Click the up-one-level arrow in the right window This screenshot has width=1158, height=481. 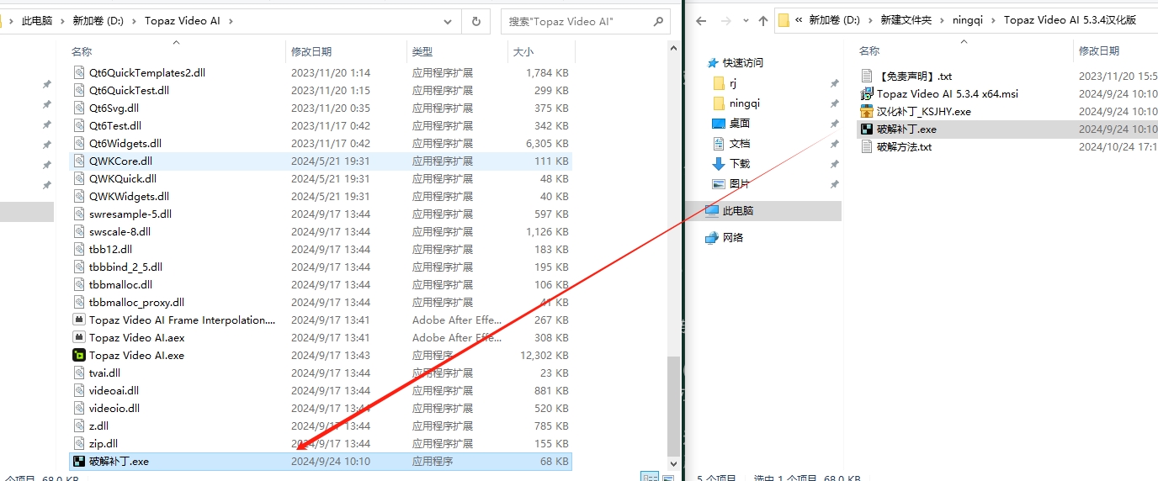pyautogui.click(x=763, y=21)
